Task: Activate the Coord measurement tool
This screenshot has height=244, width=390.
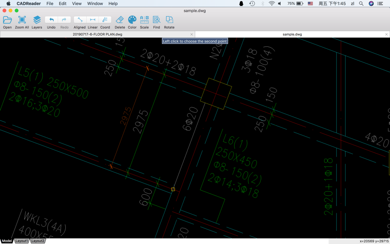Action: pos(105,22)
